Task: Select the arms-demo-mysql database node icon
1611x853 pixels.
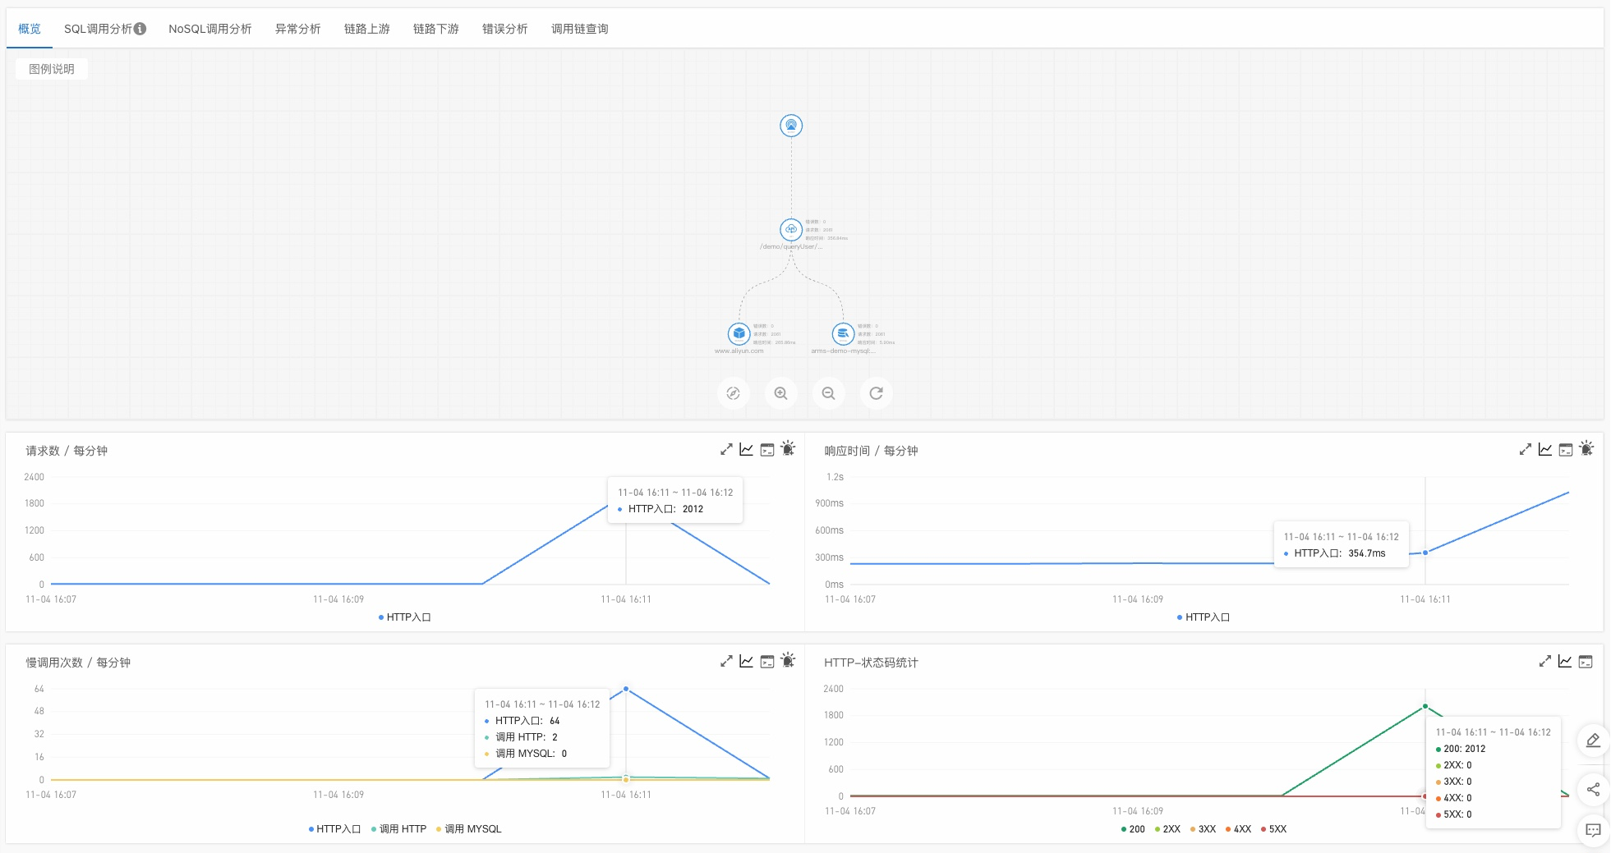Action: [843, 333]
